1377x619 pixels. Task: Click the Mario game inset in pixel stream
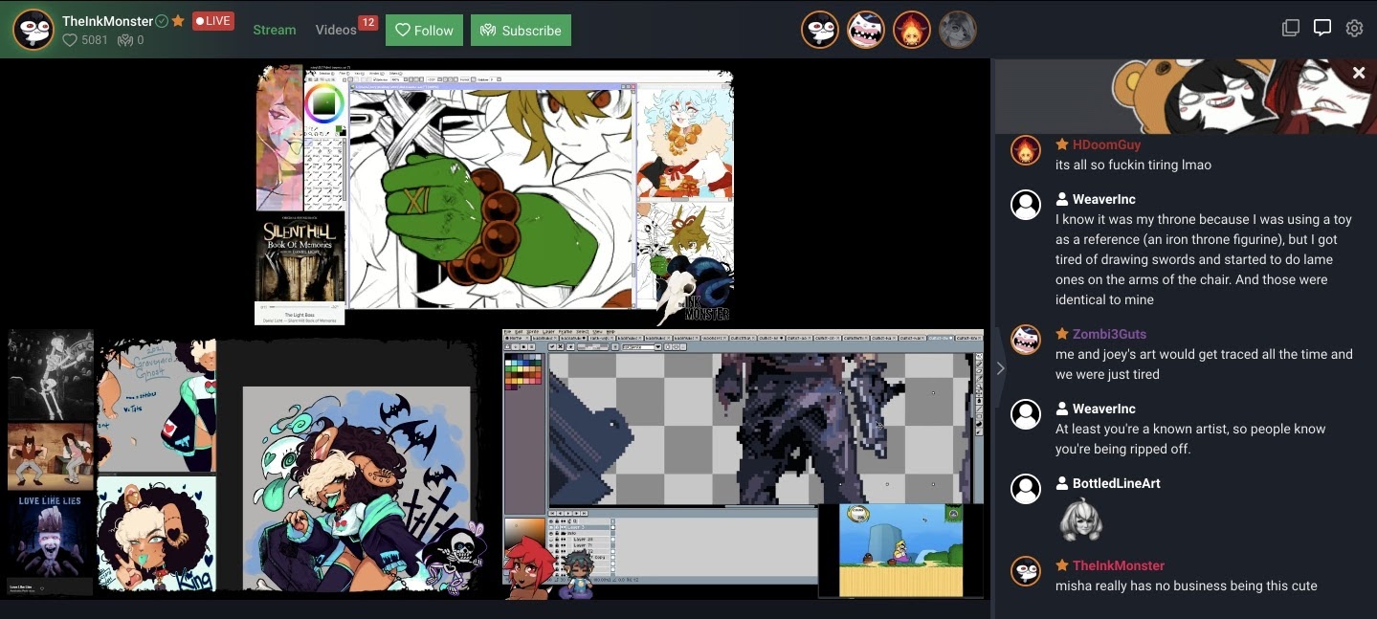click(x=900, y=550)
